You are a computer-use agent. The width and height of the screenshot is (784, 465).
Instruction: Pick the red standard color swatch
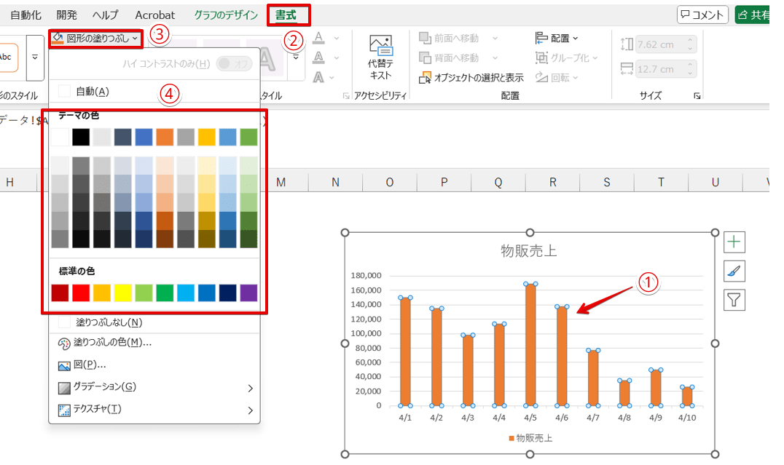pyautogui.click(x=82, y=293)
